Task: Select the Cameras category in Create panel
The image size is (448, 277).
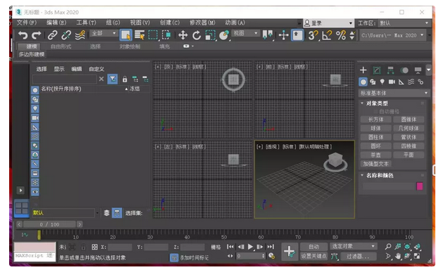Action: pos(392,82)
